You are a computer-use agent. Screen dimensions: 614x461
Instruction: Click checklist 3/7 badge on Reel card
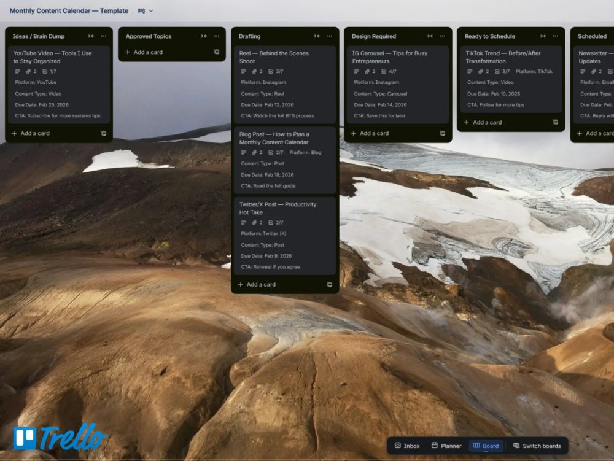276,71
